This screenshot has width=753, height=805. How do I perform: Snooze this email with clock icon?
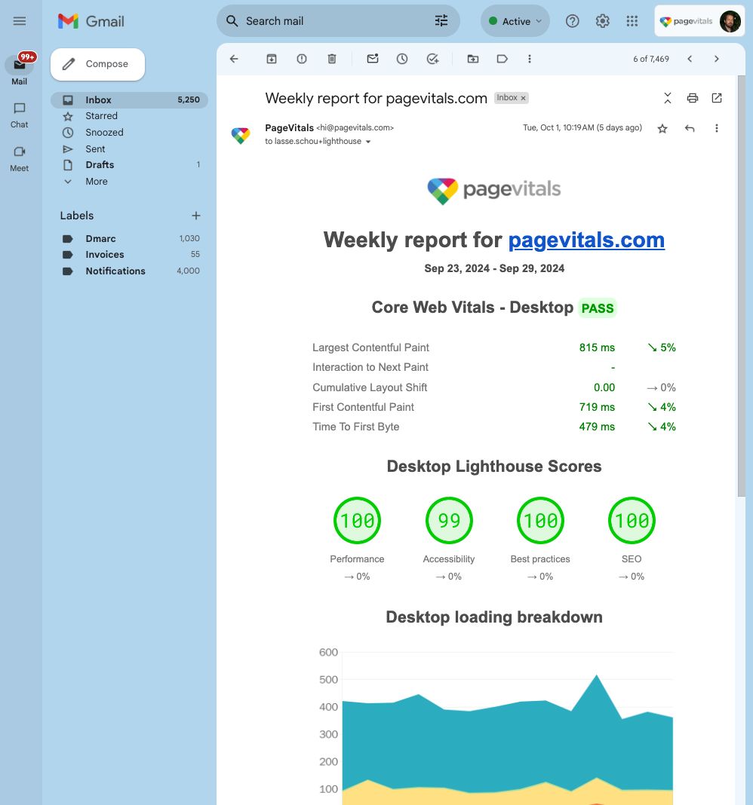402,59
